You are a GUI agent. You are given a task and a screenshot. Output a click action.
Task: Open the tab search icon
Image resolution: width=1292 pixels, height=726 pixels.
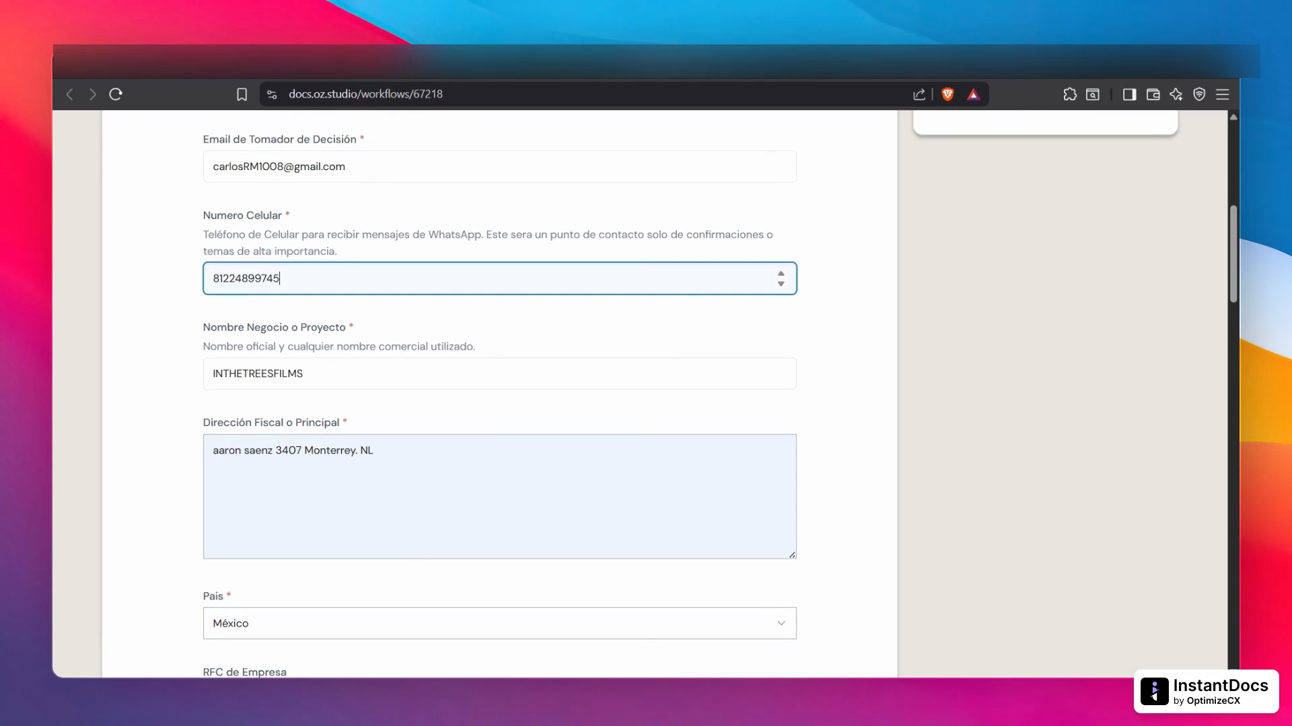point(1093,94)
